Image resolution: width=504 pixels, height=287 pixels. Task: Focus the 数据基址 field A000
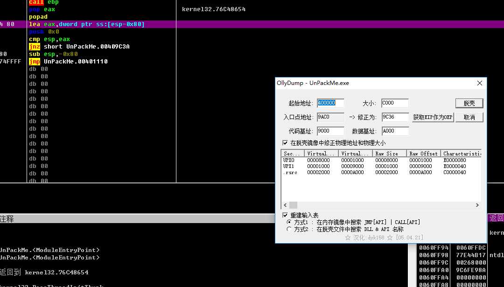(395, 131)
